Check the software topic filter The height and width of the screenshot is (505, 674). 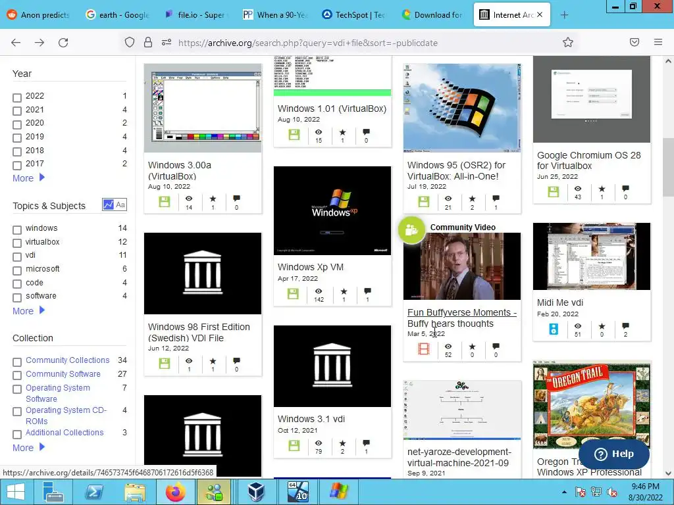tap(17, 298)
